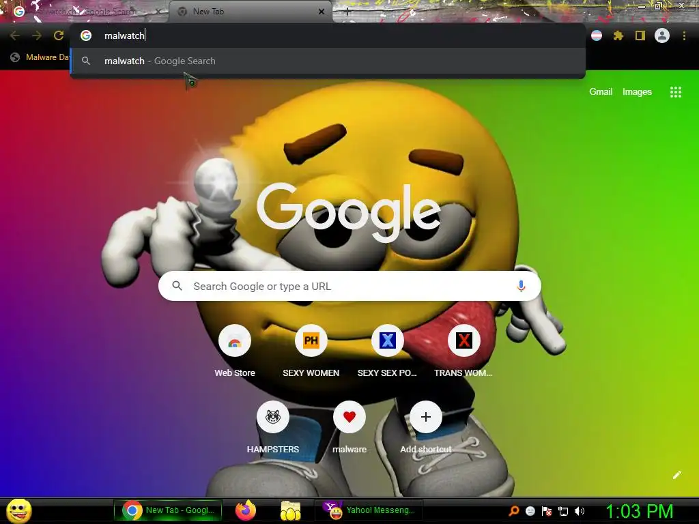The image size is (699, 524).
Task: Click the Search Google or type a URL box
Action: coord(349,286)
